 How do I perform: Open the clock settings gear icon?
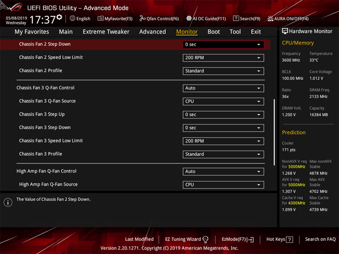coord(59,17)
